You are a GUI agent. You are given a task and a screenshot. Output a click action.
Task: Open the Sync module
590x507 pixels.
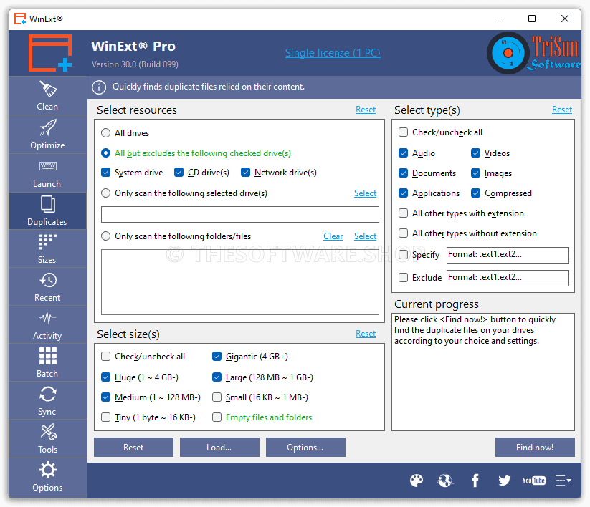point(47,400)
